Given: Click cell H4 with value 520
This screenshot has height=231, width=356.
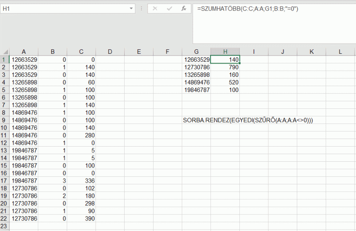Looking at the screenshot, I should pos(225,82).
